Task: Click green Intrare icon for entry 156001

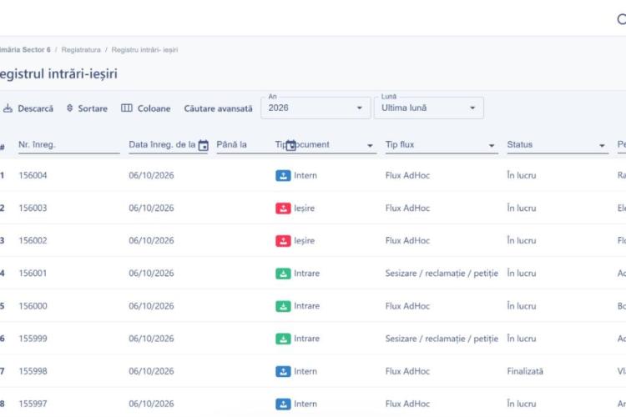Action: coord(283,274)
